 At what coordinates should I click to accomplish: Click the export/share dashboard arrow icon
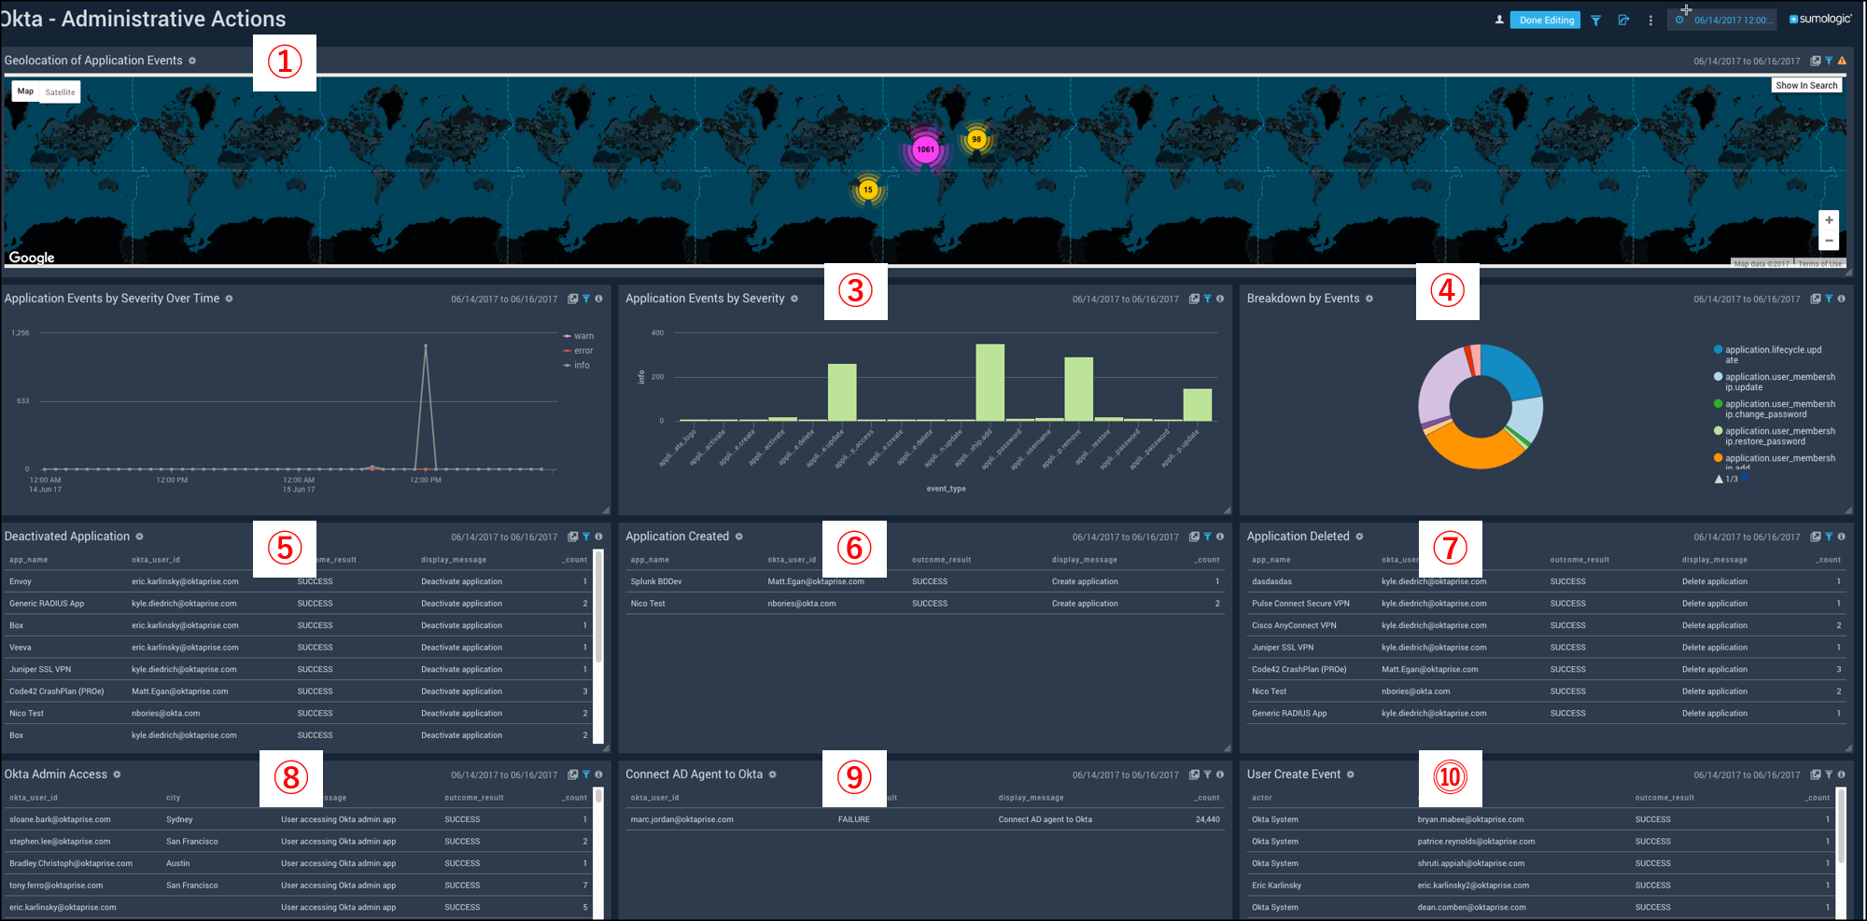pyautogui.click(x=1623, y=21)
